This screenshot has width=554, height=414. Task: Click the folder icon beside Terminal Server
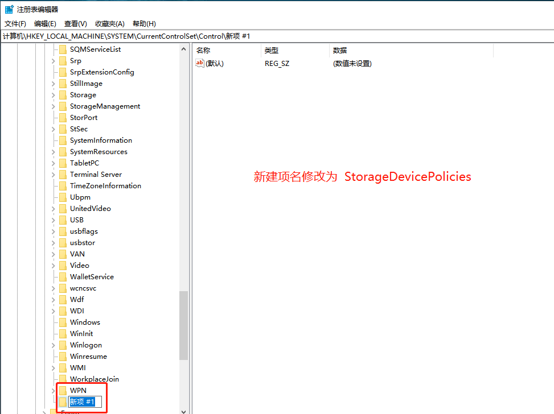click(x=63, y=175)
